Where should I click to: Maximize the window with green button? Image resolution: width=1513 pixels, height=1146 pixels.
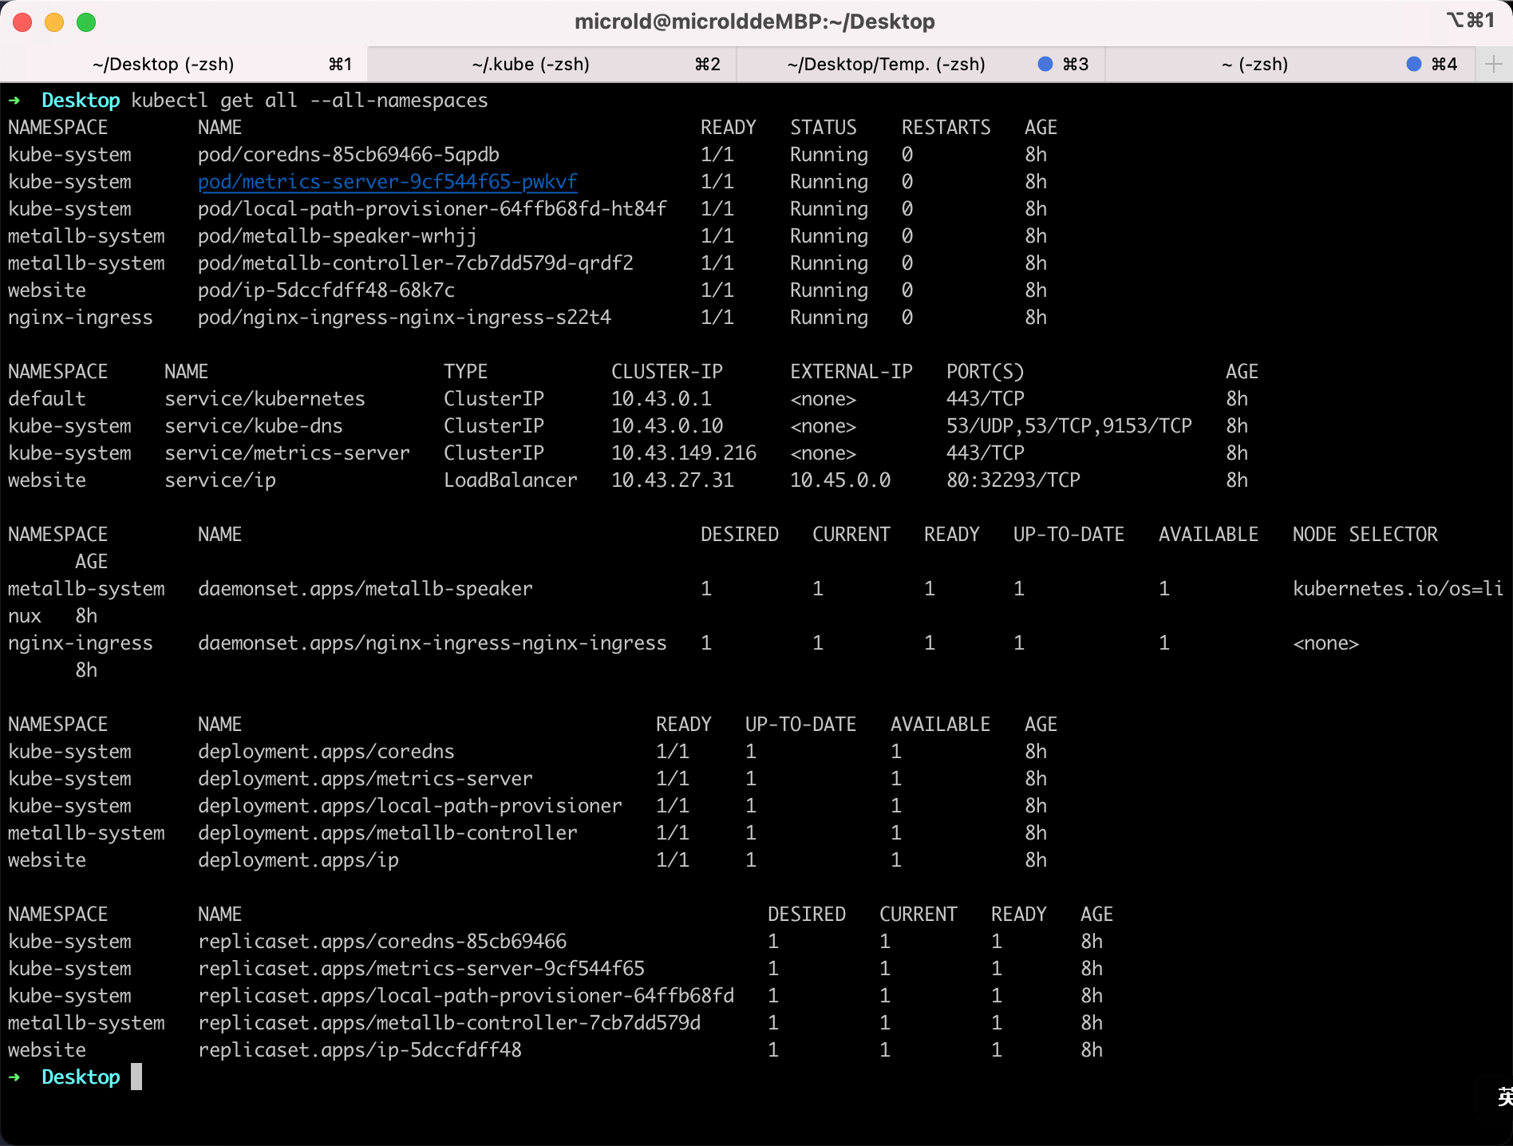pyautogui.click(x=86, y=22)
